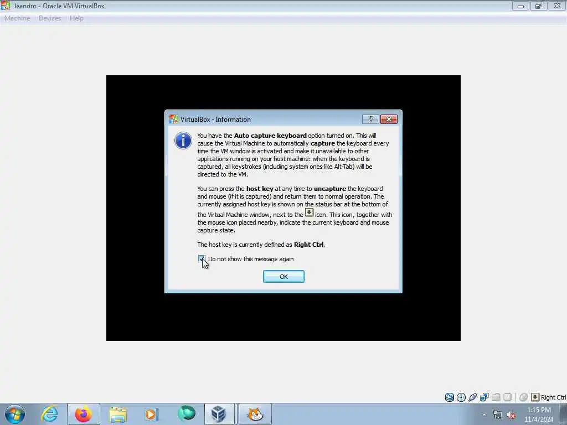Click the hard disk activity status icon
The width and height of the screenshot is (567, 425).
point(450,397)
